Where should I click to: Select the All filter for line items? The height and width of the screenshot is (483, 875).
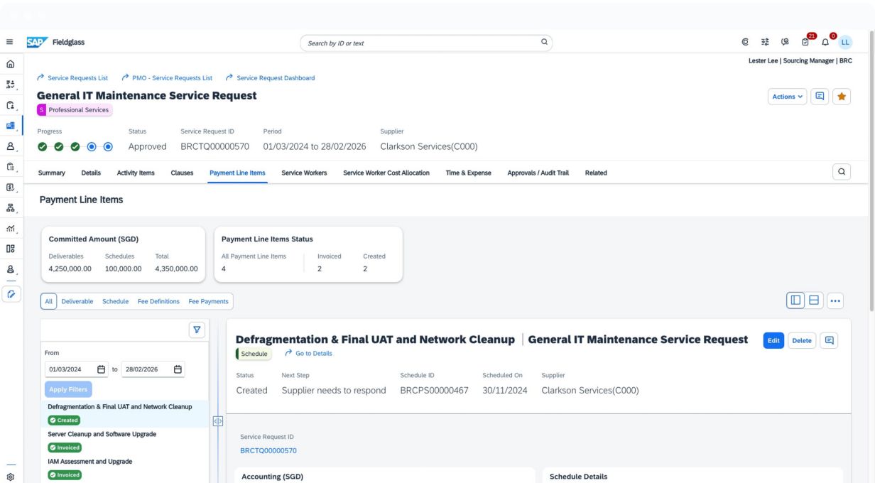click(49, 301)
